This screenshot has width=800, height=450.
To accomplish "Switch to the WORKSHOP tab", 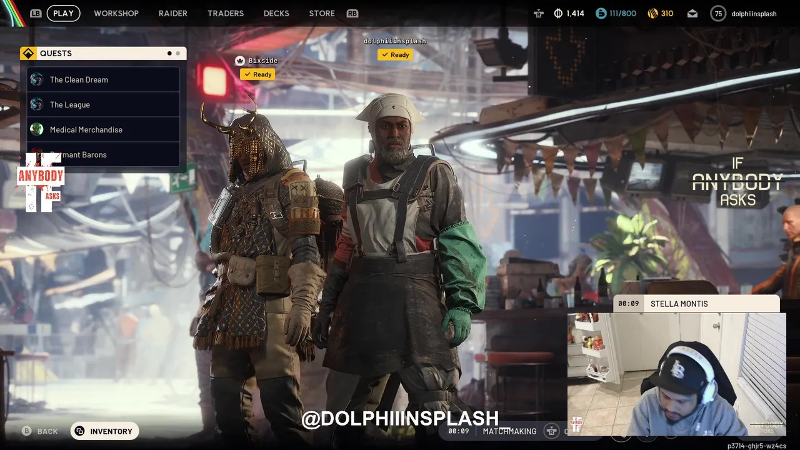I will coord(116,13).
